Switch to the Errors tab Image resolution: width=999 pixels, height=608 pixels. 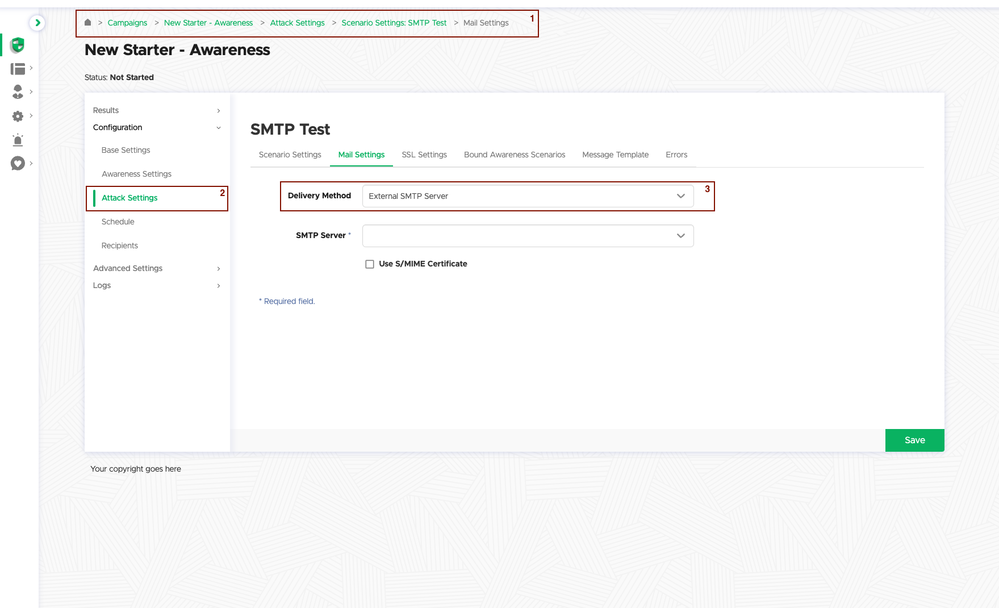pyautogui.click(x=676, y=155)
